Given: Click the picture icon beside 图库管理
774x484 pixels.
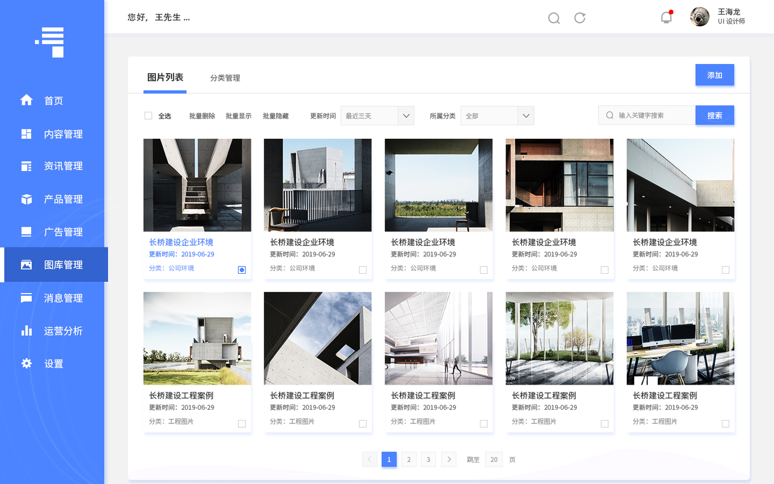Looking at the screenshot, I should click(x=27, y=265).
